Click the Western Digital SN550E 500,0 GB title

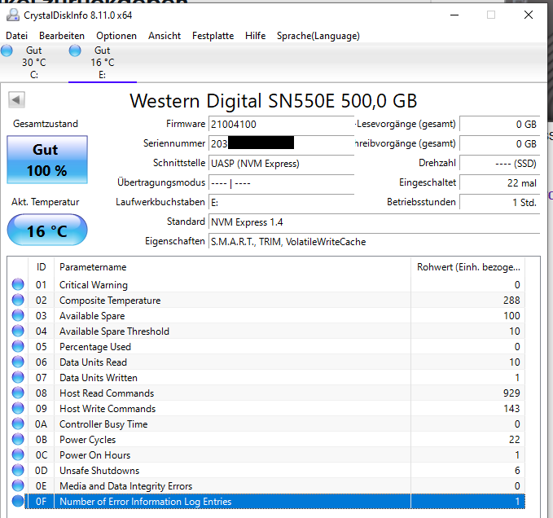(274, 101)
